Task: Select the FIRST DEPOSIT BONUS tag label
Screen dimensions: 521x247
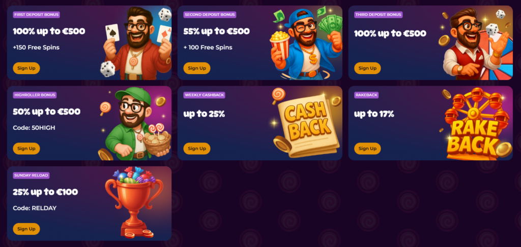Action: pos(37,15)
